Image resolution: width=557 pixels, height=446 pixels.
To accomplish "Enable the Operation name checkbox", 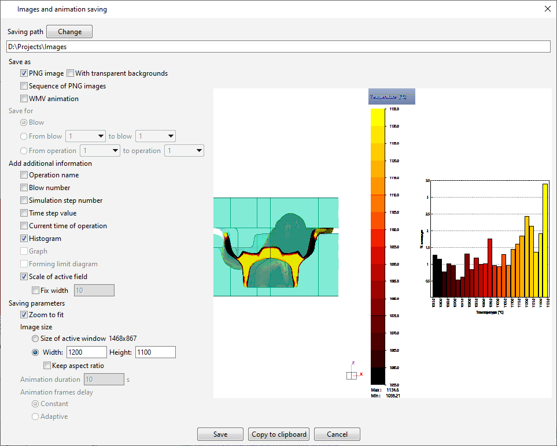I will pos(24,175).
